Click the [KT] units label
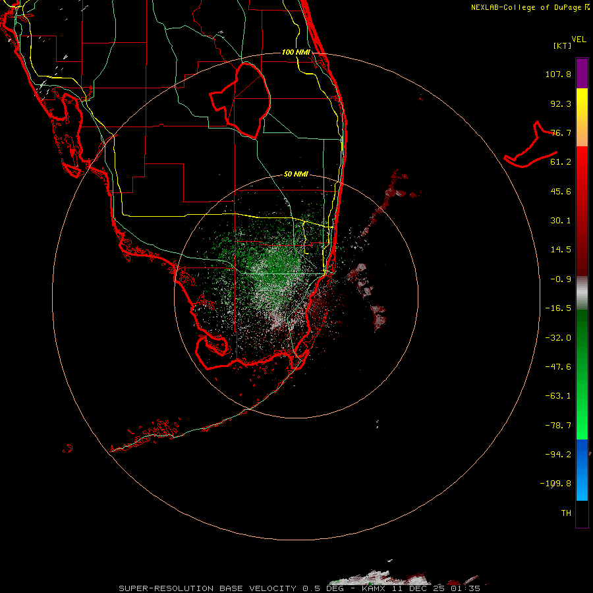Viewport: 593px width, 593px height. pyautogui.click(x=563, y=45)
